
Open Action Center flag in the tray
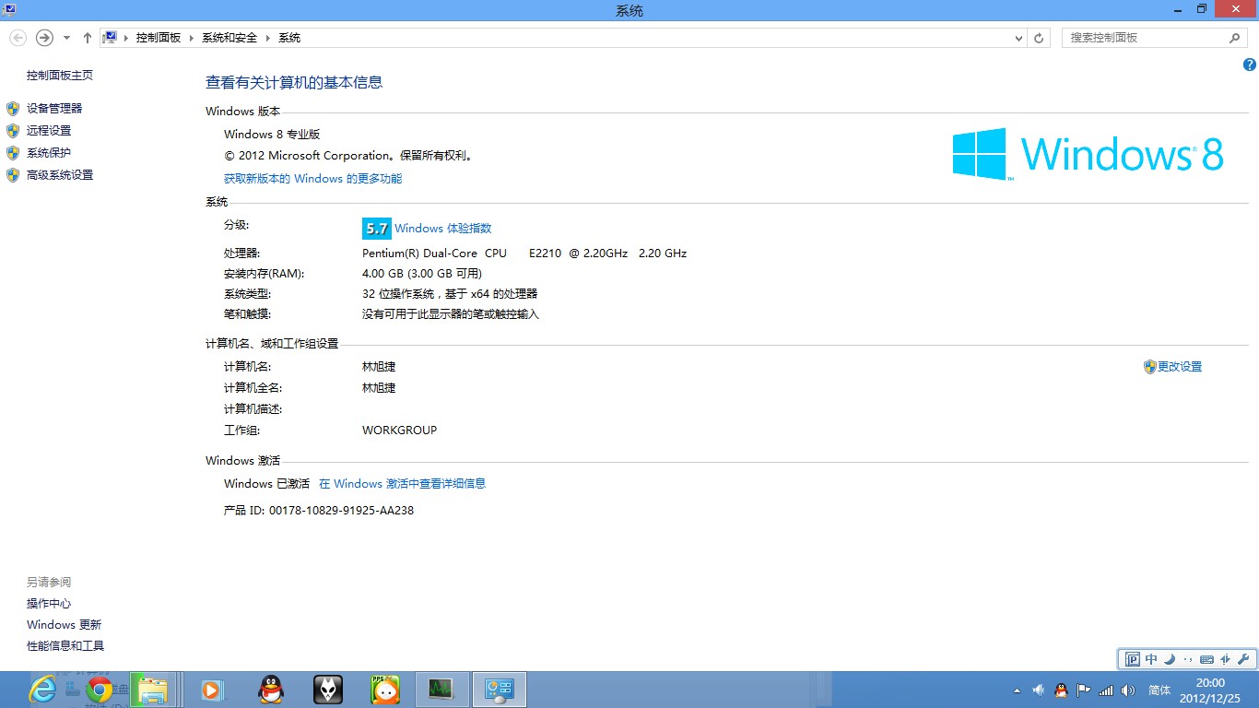coord(1083,690)
